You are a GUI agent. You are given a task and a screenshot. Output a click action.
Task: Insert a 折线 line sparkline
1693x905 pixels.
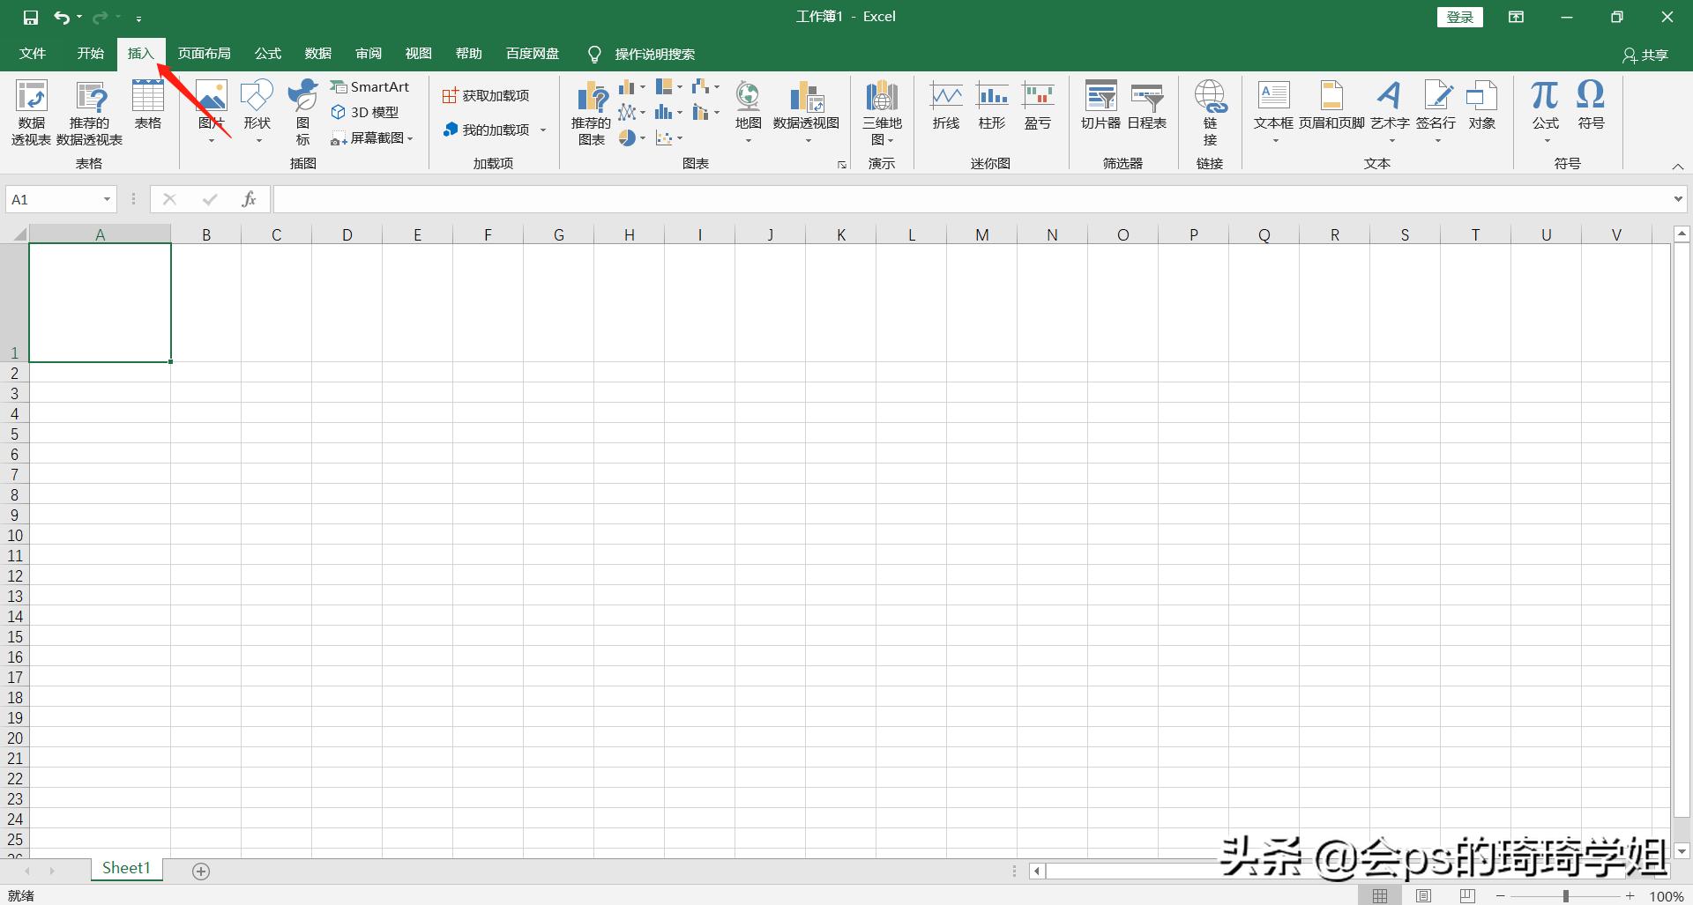click(945, 106)
